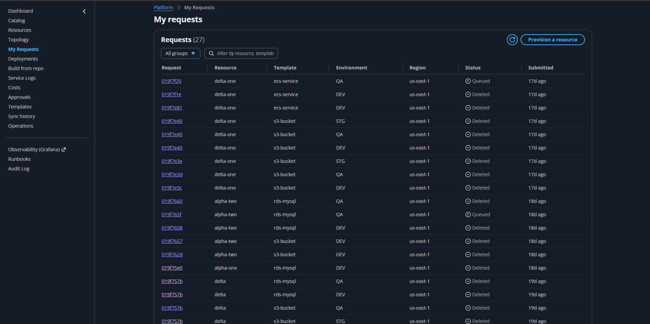Open Topology view

18,40
